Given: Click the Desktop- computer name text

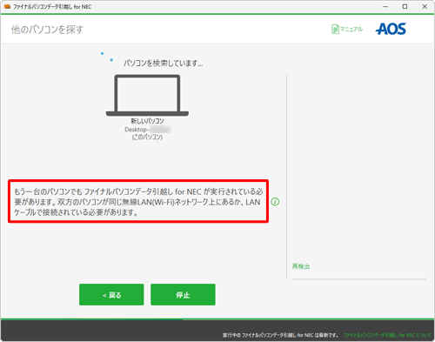Looking at the screenshot, I should coord(148,130).
